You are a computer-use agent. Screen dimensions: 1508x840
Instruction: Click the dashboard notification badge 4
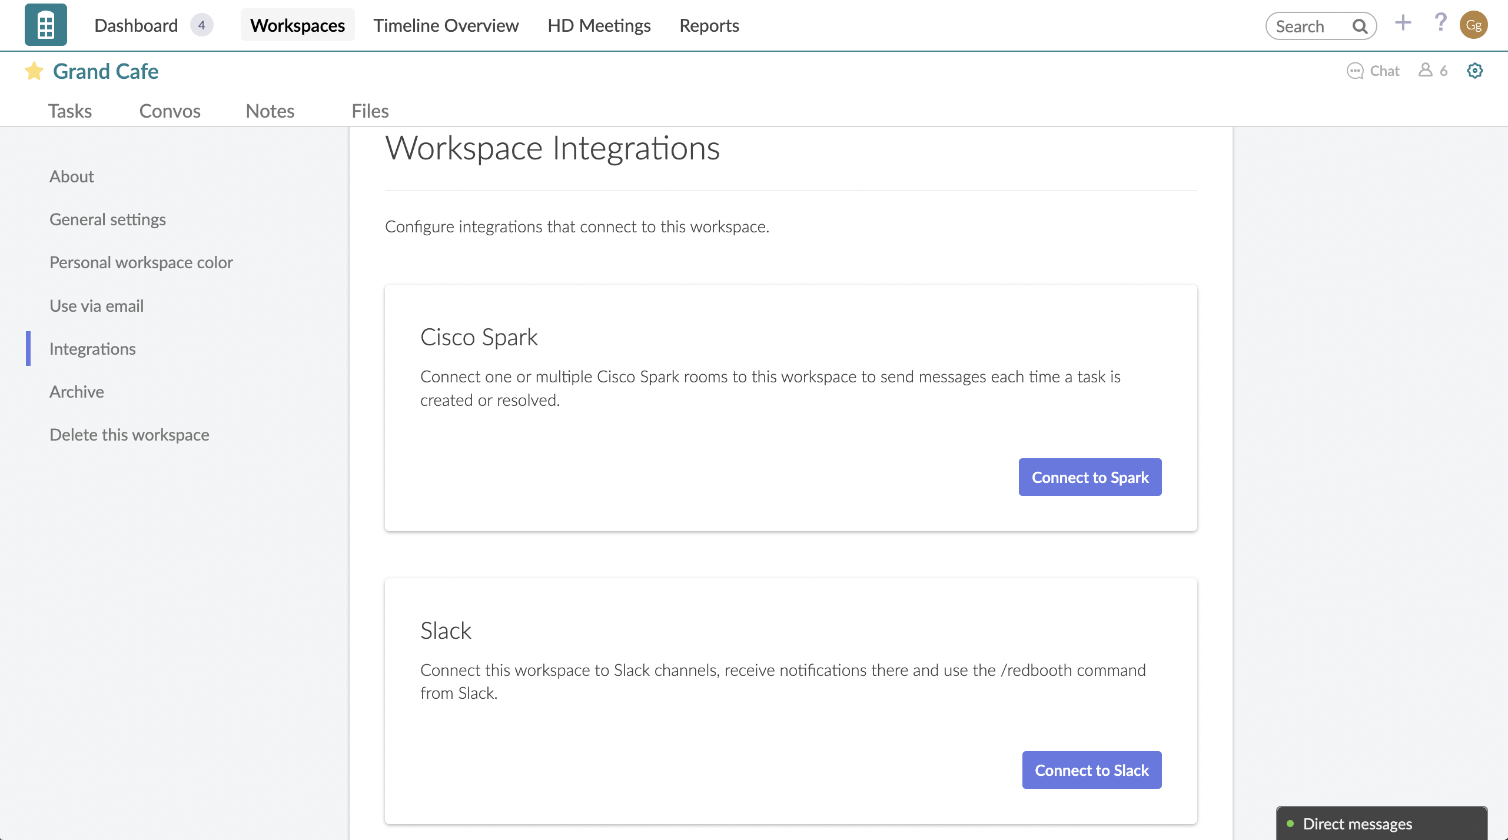202,25
